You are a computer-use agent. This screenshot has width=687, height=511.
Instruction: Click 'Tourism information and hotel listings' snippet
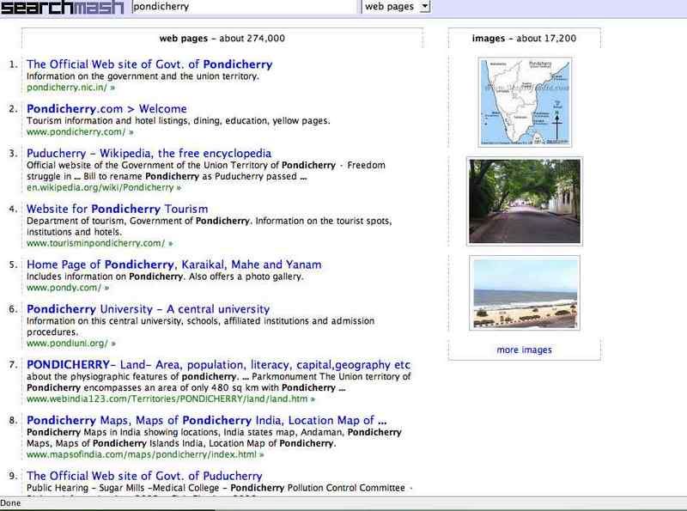tap(179, 121)
